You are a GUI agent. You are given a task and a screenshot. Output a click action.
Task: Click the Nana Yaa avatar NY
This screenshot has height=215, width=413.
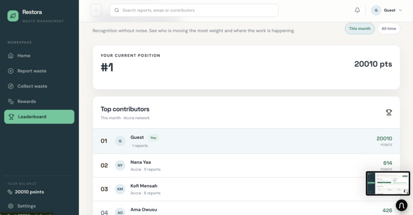120,165
